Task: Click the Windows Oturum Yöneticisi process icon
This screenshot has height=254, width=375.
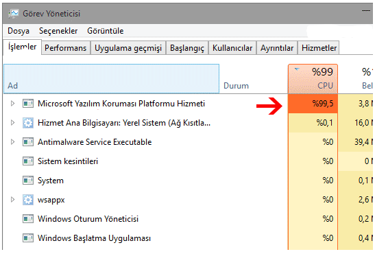Action: [28, 219]
